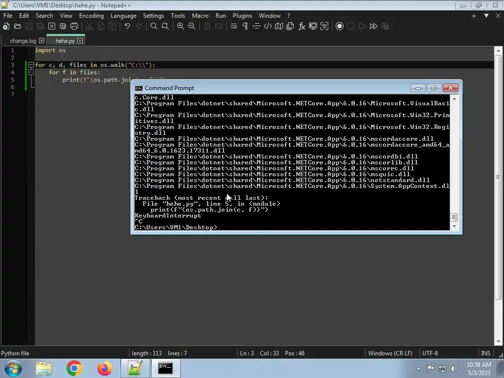Open the Tools menu
This screenshot has height=378, width=504.
click(178, 15)
